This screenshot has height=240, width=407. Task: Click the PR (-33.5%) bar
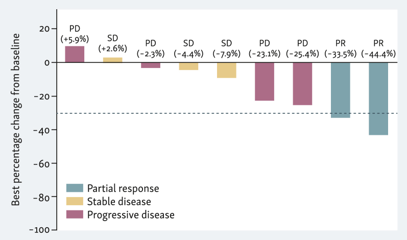pos(340,90)
